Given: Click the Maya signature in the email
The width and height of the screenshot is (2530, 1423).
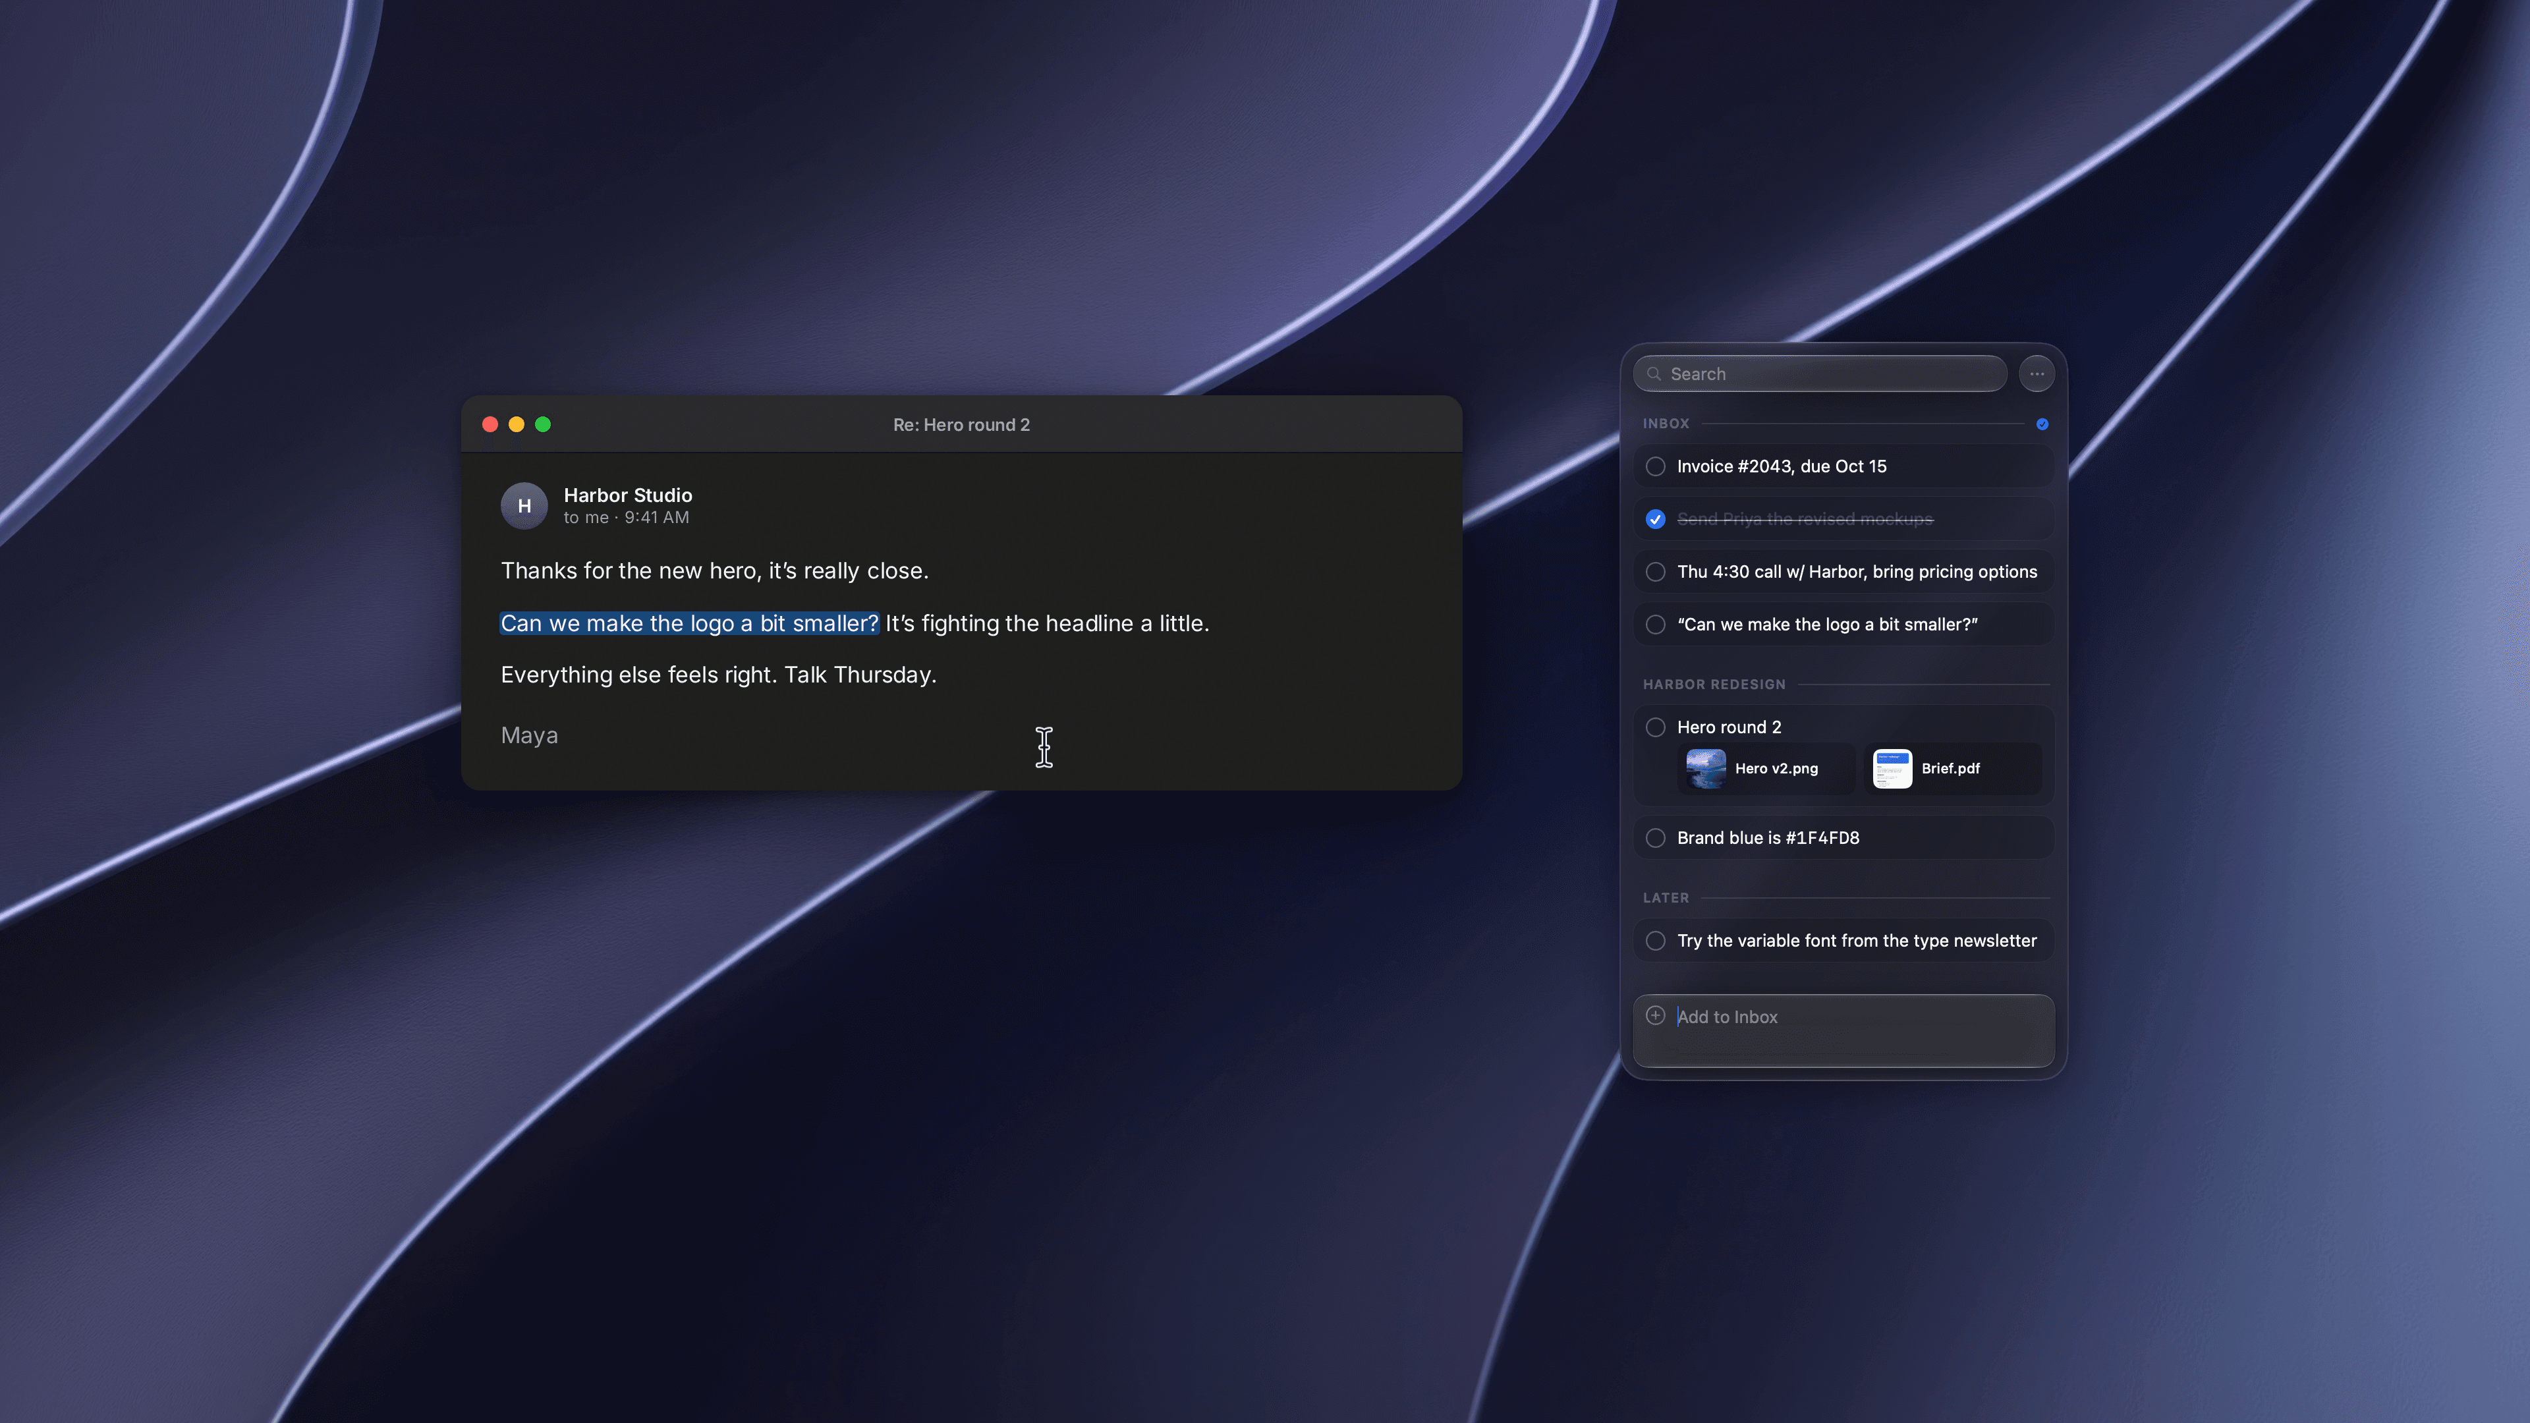Looking at the screenshot, I should pyautogui.click(x=529, y=736).
